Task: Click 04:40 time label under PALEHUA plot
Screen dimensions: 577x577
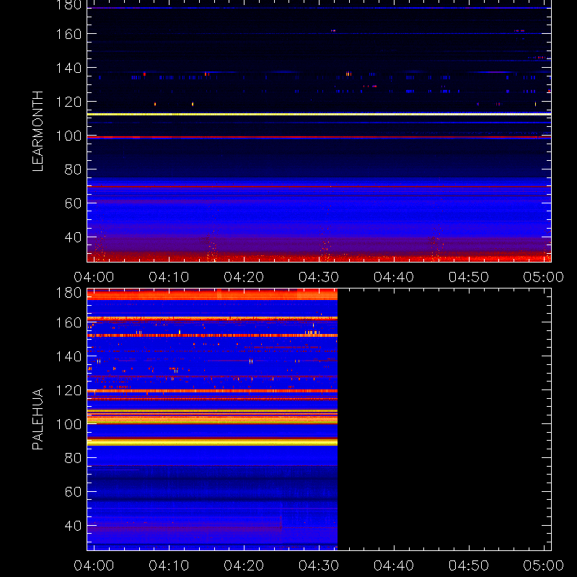Action: tap(394, 565)
